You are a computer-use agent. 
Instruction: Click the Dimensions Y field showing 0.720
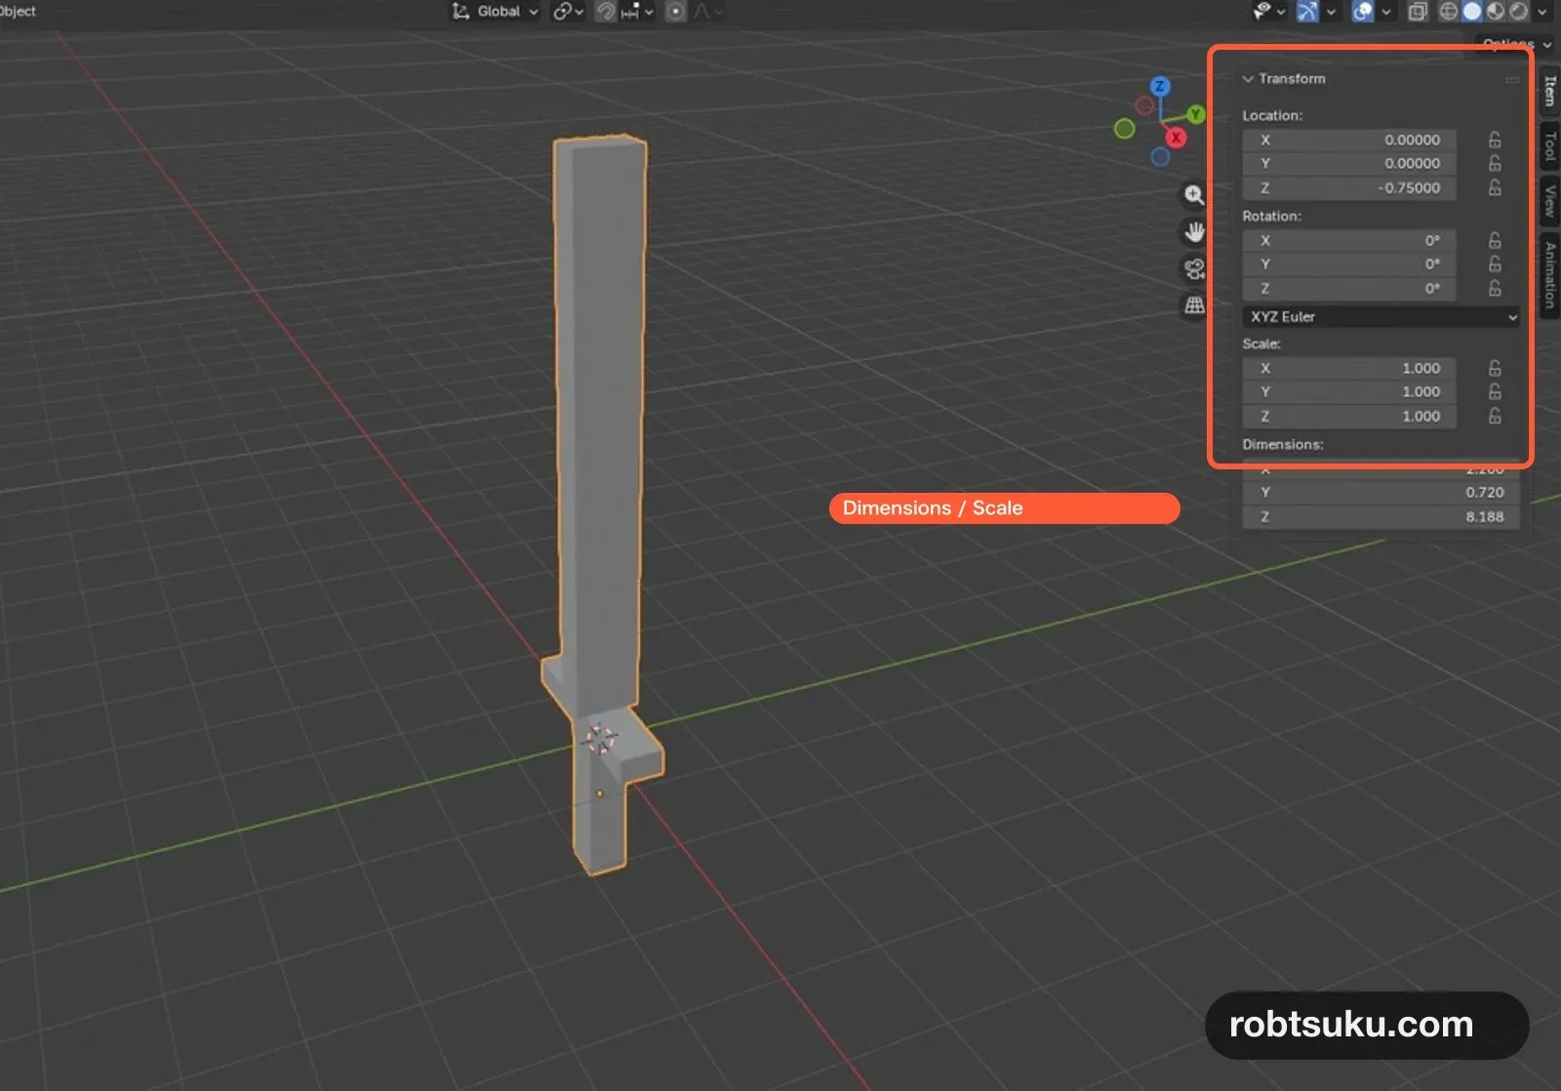click(1381, 493)
